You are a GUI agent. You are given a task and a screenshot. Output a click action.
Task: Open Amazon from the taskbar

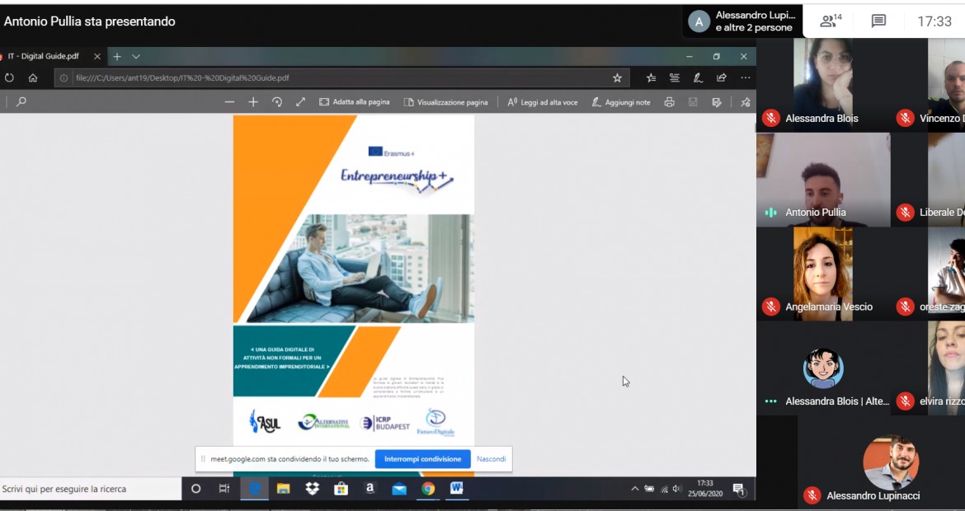[x=370, y=489]
